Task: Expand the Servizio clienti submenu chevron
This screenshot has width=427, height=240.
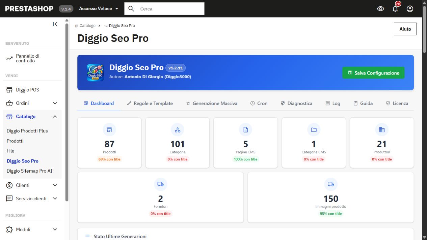Action: coord(55,199)
